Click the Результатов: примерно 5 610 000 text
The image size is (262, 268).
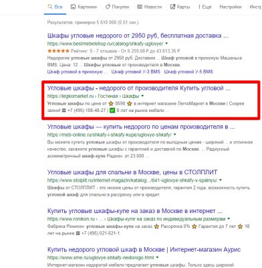(x=93, y=22)
